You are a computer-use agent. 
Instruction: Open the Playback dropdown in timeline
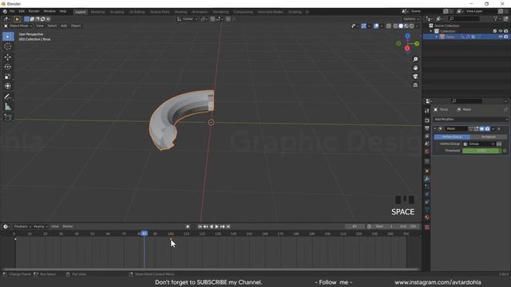point(22,226)
